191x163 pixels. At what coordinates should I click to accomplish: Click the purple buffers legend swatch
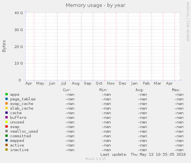[7, 117]
